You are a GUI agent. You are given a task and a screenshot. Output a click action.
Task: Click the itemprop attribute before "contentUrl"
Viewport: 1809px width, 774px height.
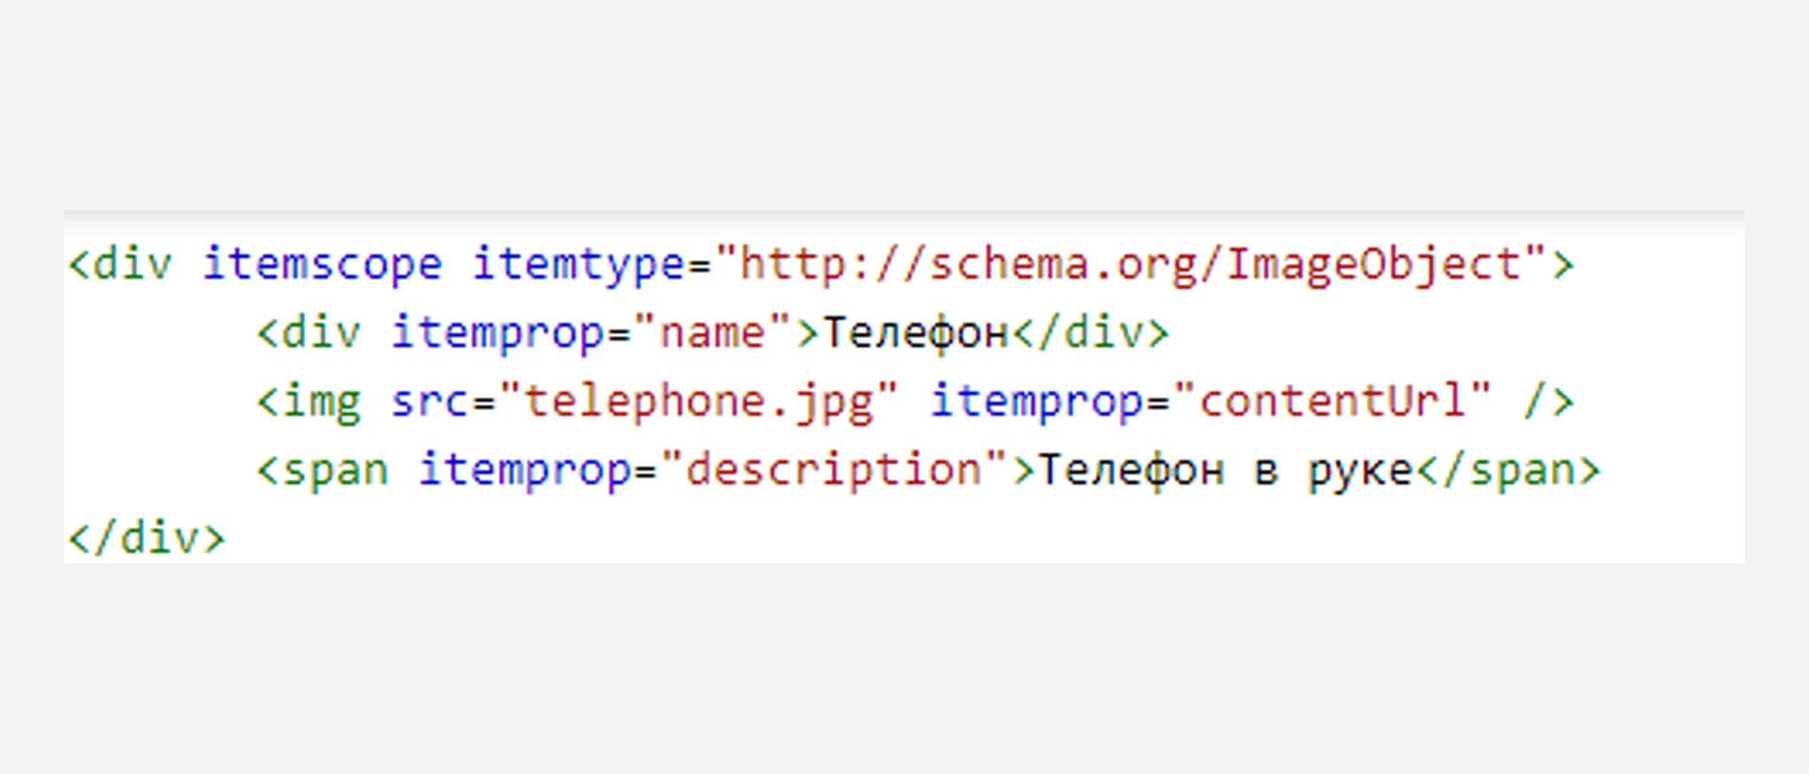[x=1036, y=402]
